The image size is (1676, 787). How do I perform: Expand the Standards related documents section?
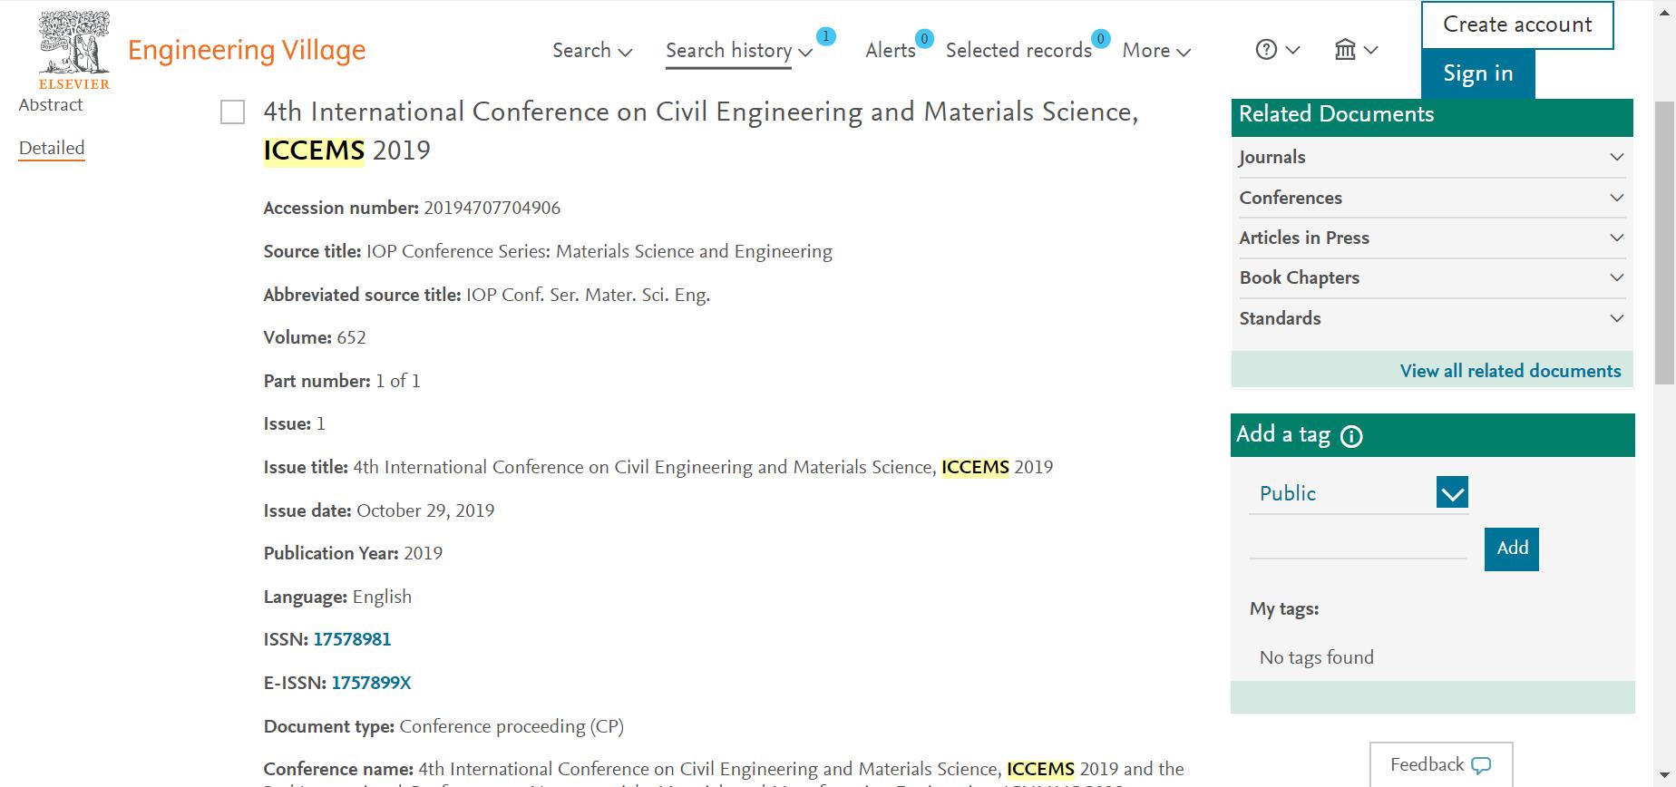pyautogui.click(x=1431, y=318)
